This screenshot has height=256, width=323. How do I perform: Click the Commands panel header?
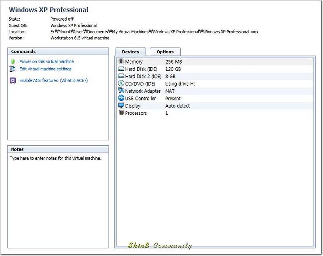(x=58, y=52)
